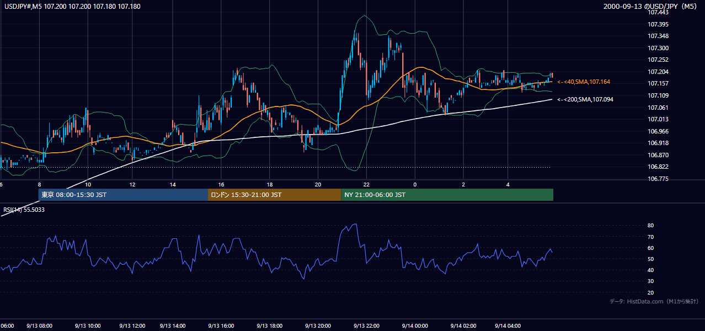Click the RSI scale value 40
This screenshot has height=331, width=705.
point(650,270)
